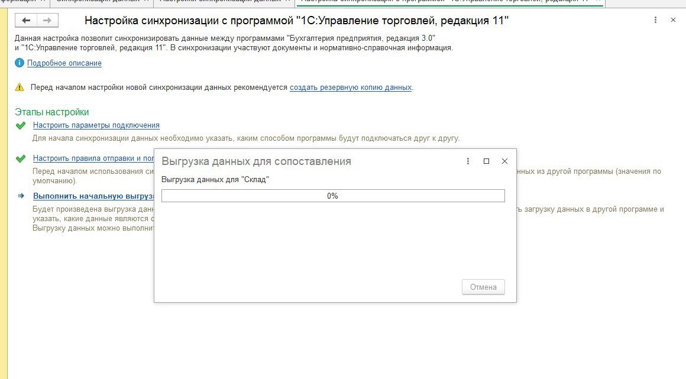686x379 pixels.
Task: Open the Настроить правила отправки step link
Action: (x=93, y=158)
